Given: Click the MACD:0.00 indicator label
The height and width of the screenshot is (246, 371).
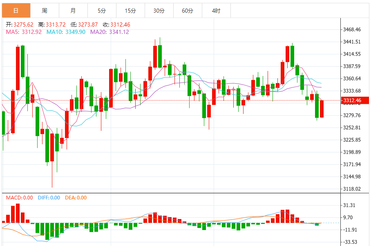Looking at the screenshot, I should [x=19, y=198].
